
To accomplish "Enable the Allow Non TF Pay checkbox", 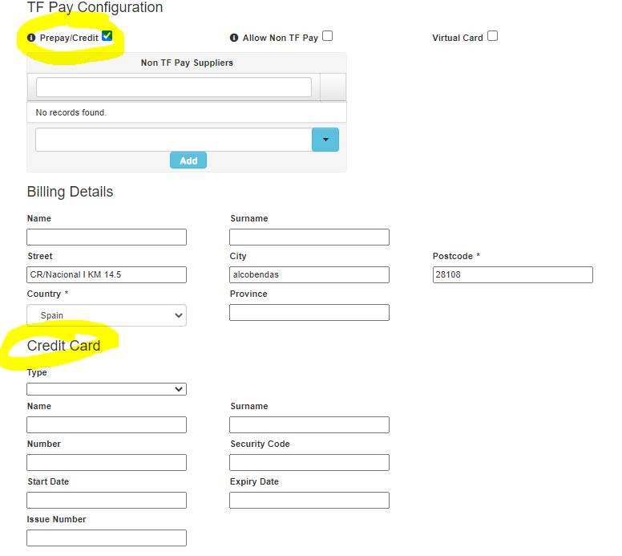I will 327,36.
